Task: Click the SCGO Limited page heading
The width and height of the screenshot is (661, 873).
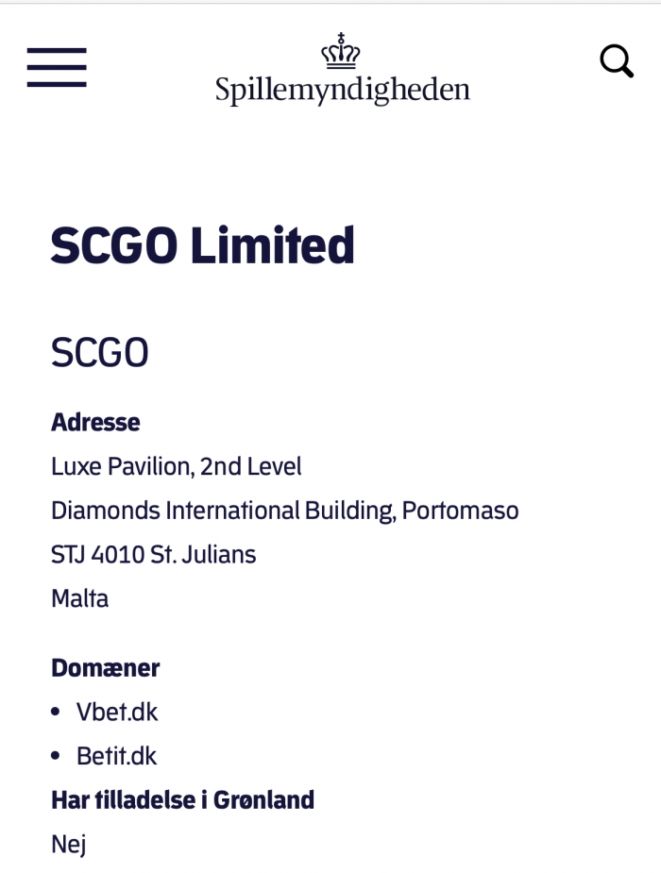Action: [x=203, y=245]
